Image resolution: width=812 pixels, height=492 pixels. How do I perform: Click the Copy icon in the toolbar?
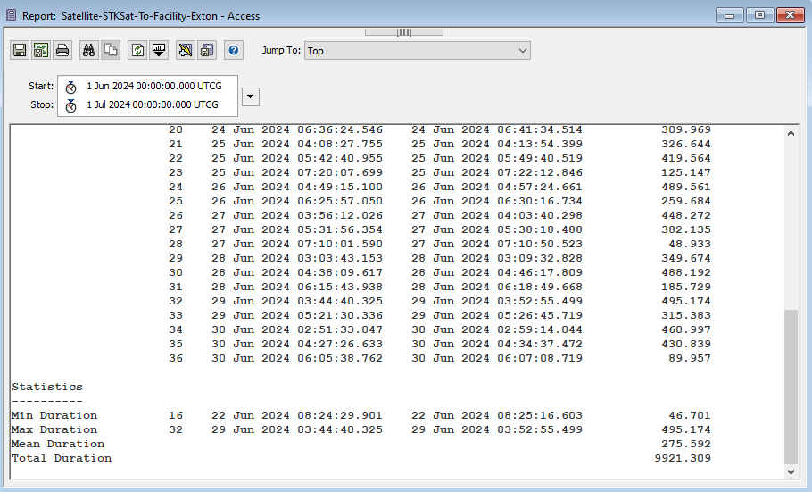click(x=111, y=50)
